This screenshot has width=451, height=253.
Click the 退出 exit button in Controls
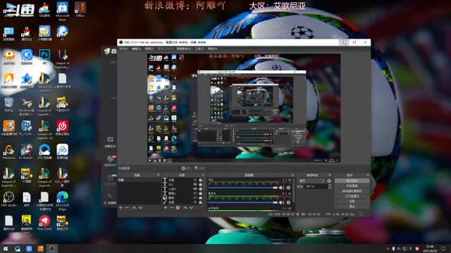[352, 206]
